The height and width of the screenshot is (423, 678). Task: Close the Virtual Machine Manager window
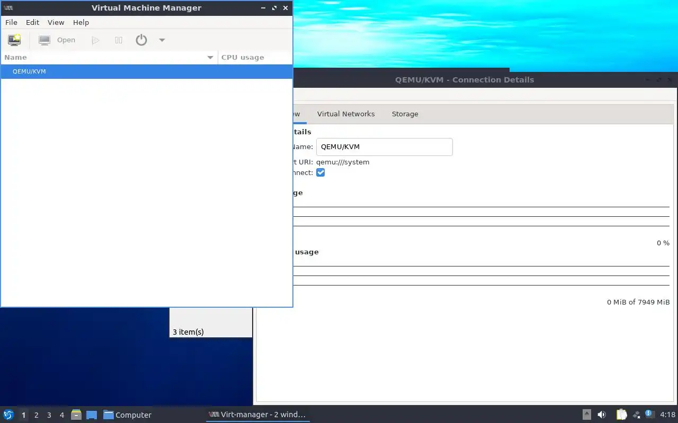point(286,8)
